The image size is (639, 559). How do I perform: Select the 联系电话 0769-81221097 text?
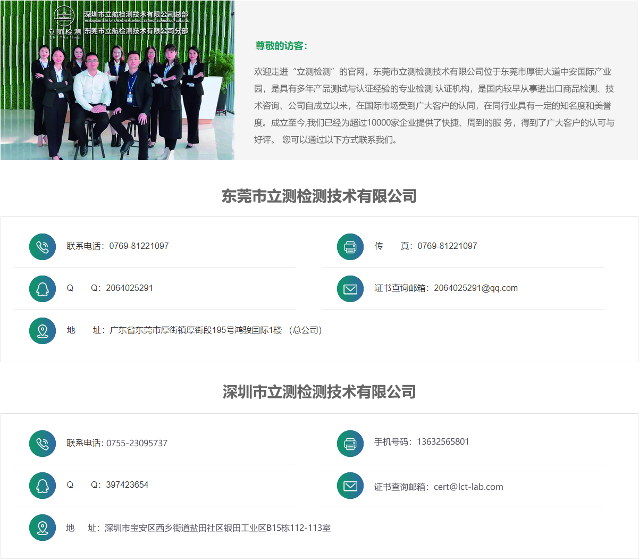point(117,246)
